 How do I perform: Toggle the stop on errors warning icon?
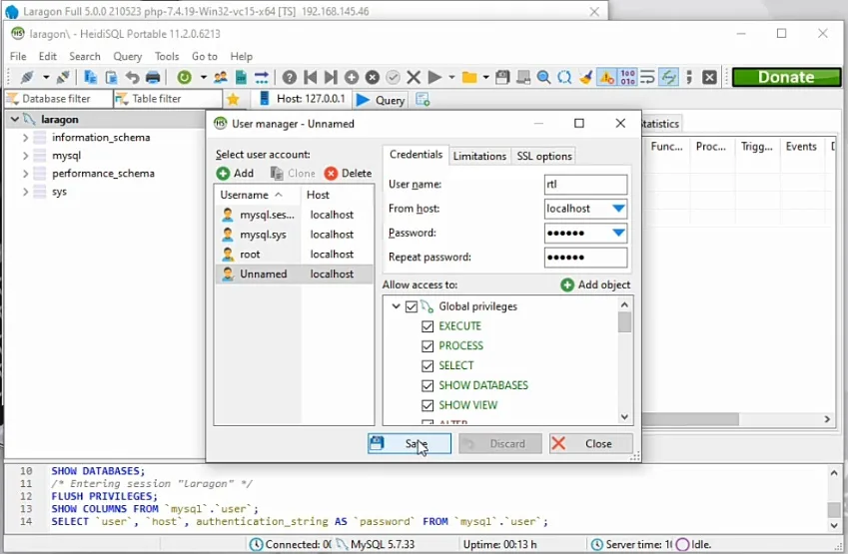point(607,77)
